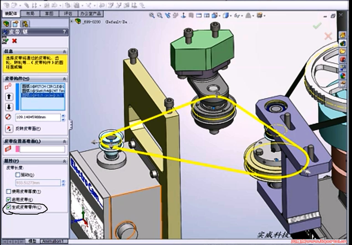Open the File Explorer task pane

343,51
